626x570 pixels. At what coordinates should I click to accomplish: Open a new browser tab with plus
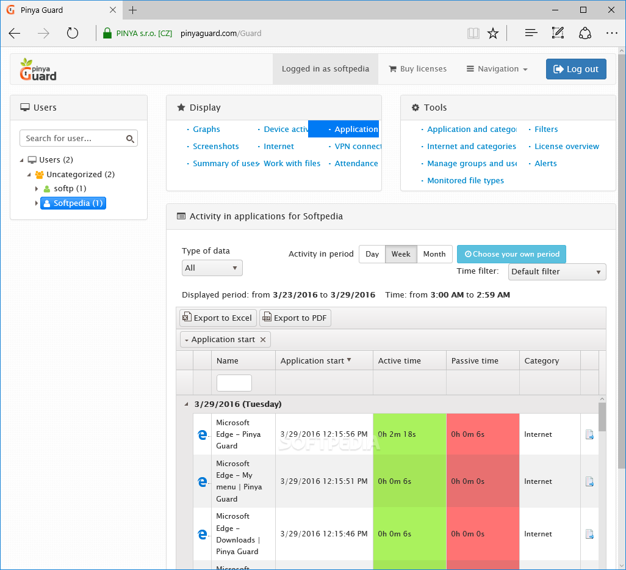[x=133, y=10]
